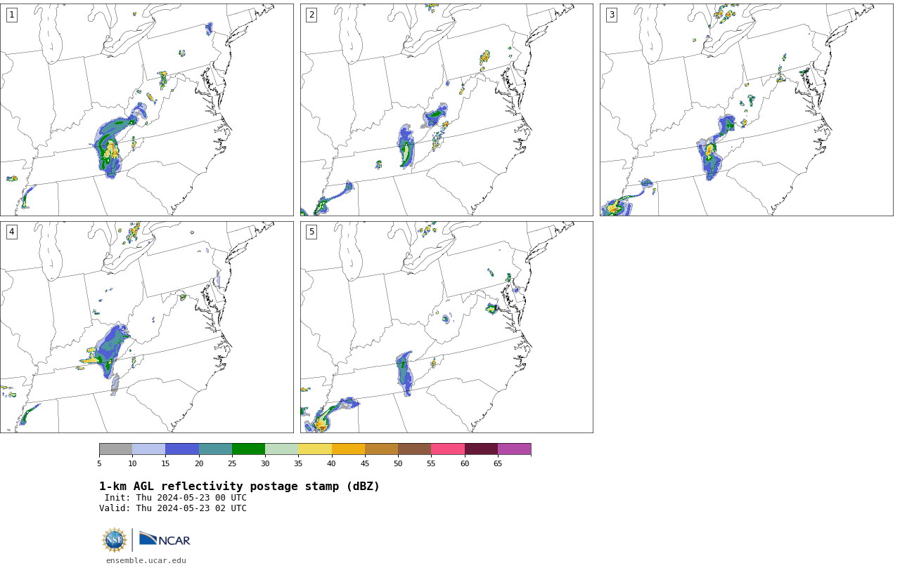
Task: Open ensemble member 5 reflectivity map
Action: [446, 327]
